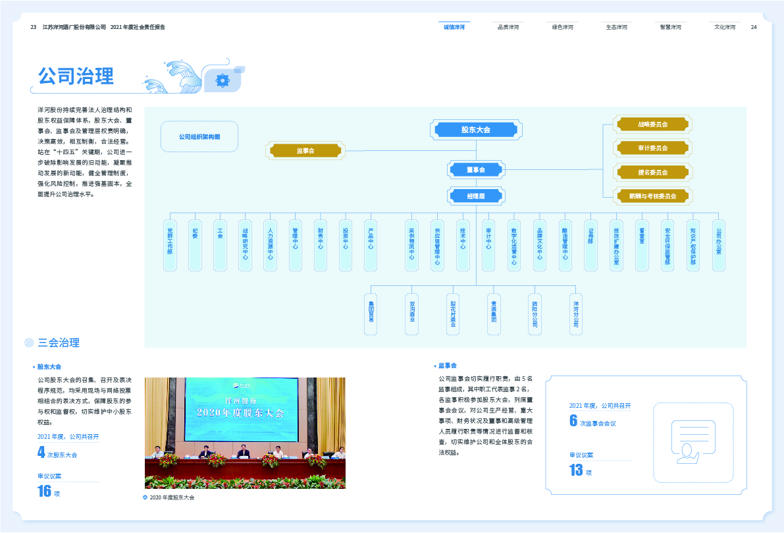The height and width of the screenshot is (533, 784).
Task: Select the 智慧洋河 tab in header
Action: 670,27
